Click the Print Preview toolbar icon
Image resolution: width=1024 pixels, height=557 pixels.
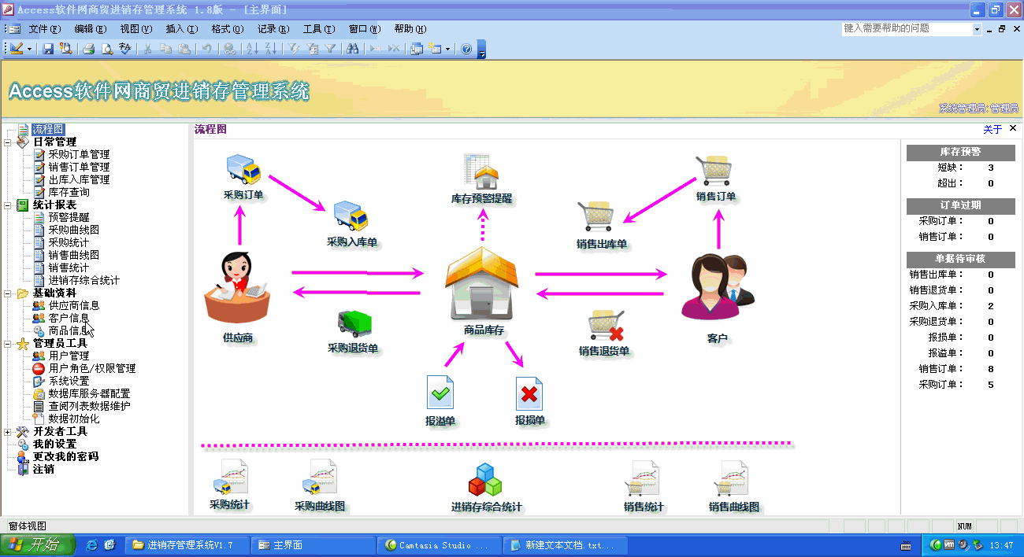pyautogui.click(x=107, y=49)
